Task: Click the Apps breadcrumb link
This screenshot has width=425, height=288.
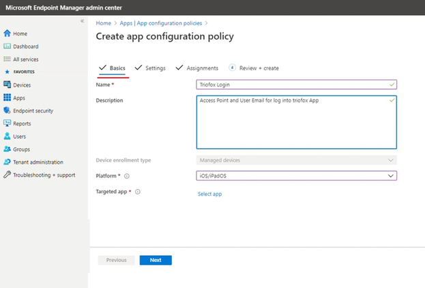Action: pos(126,23)
